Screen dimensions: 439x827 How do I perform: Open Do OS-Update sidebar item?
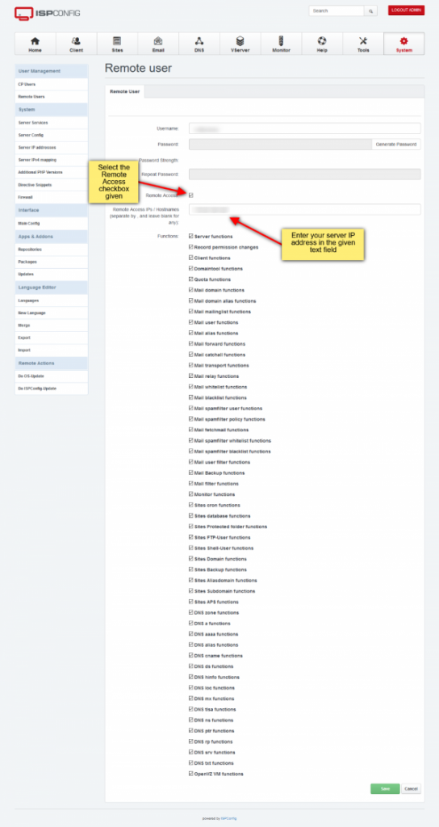51,376
